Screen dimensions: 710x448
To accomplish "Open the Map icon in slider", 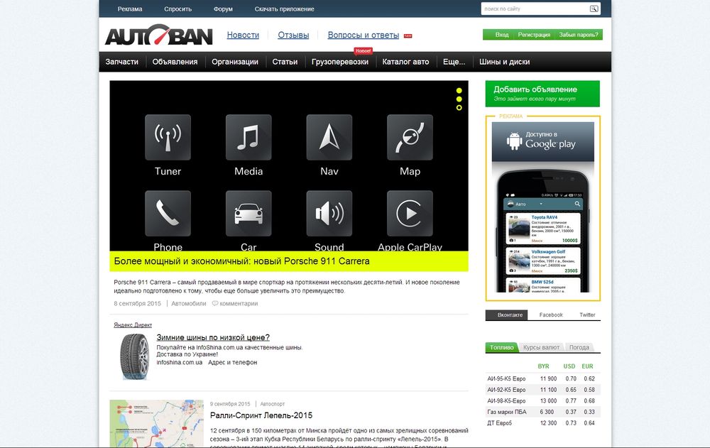I will pyautogui.click(x=410, y=137).
